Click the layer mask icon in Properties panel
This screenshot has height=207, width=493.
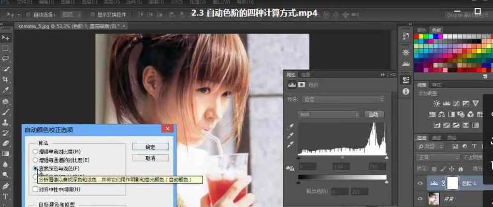click(x=301, y=84)
